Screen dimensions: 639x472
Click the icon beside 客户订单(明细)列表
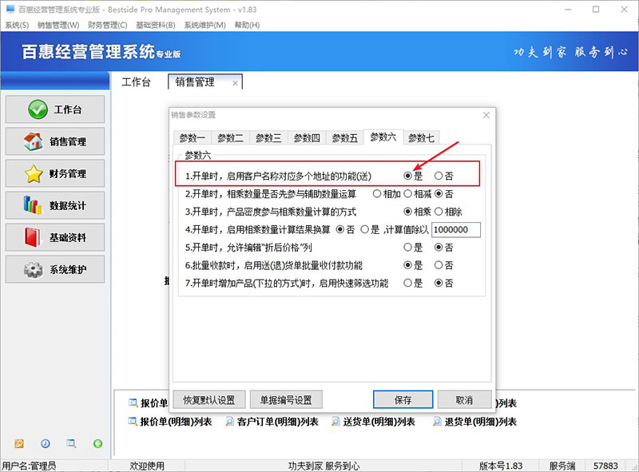click(x=230, y=421)
